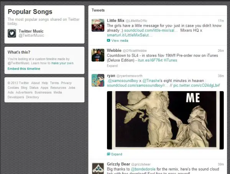Open the @TwitterMusic handle link
The height and width of the screenshot is (174, 230).
31,36
